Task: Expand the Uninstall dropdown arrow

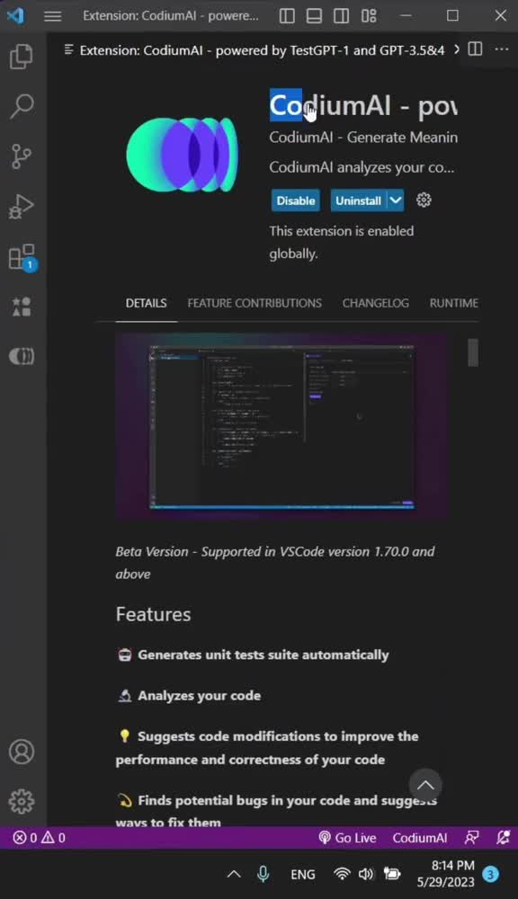Action: click(396, 200)
